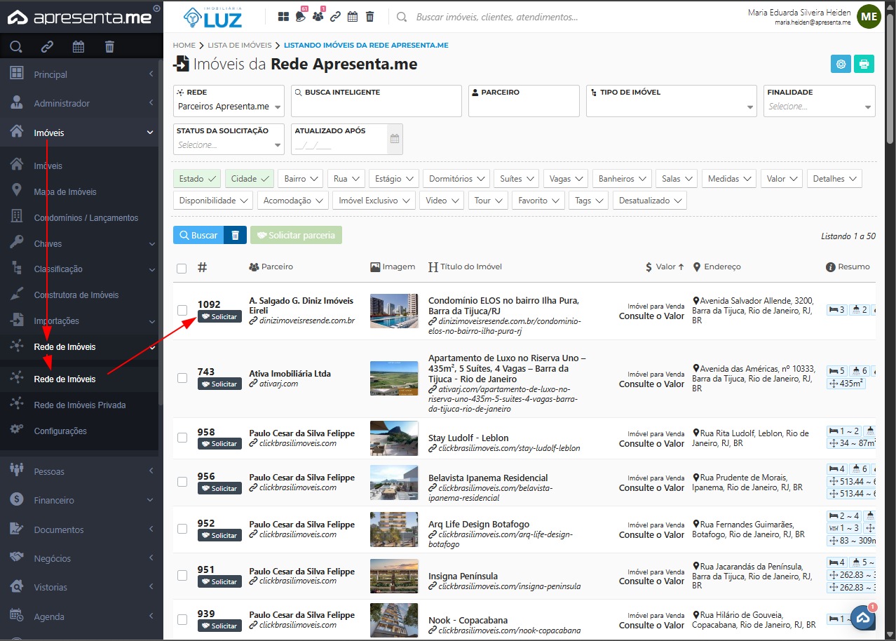Click the top toolbar dashboard grid icon
The height and width of the screenshot is (641, 896).
(283, 17)
